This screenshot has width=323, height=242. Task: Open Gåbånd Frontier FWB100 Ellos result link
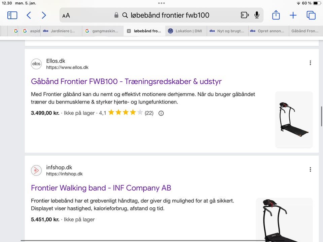point(126,81)
